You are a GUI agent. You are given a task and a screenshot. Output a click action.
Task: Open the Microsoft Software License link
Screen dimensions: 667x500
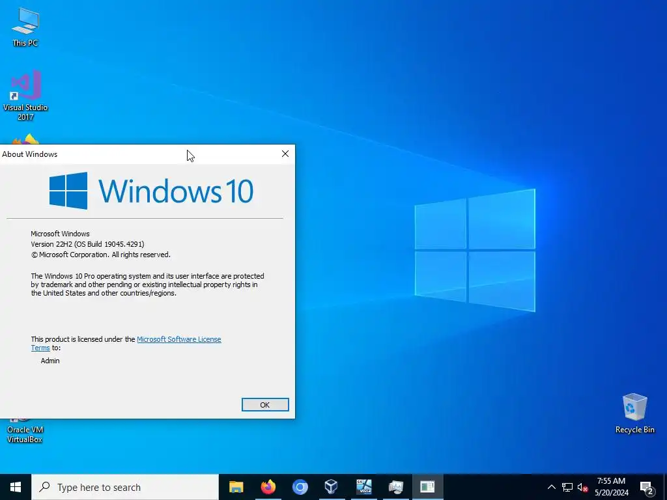click(179, 339)
